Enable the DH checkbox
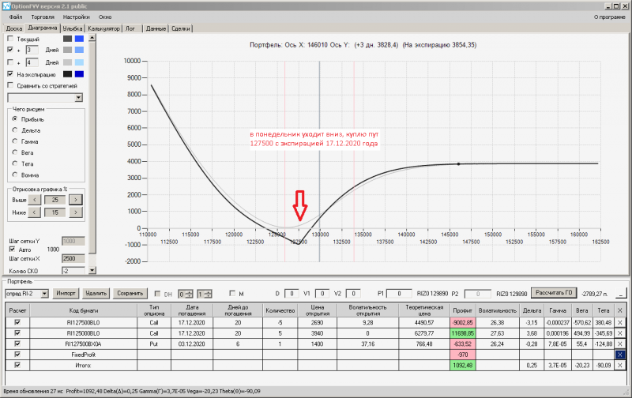The width and height of the screenshot is (632, 398). pyautogui.click(x=157, y=294)
